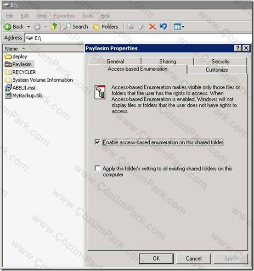The image size is (254, 271).
Task: Select the MyBackup.tib file
Action: (x=23, y=96)
